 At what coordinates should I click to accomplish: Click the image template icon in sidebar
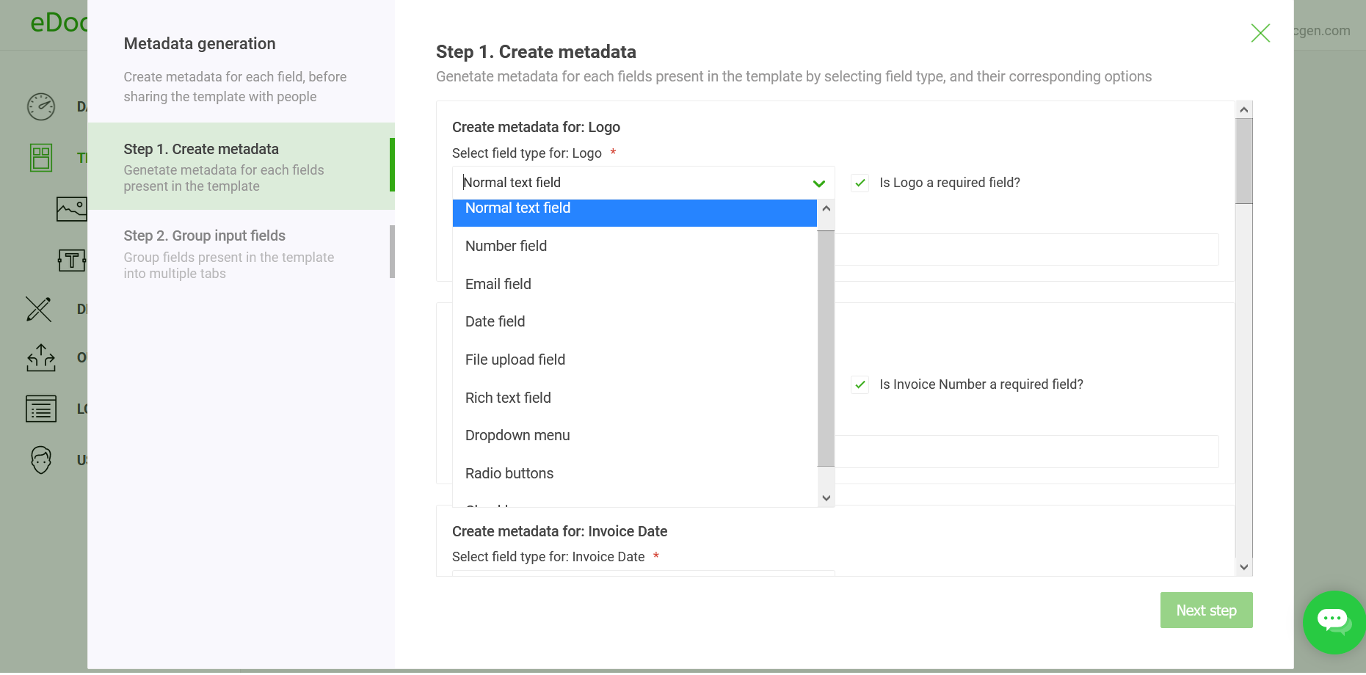[x=71, y=209]
